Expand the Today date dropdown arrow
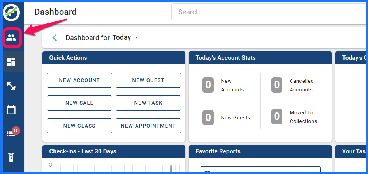368x174 pixels. coord(136,38)
